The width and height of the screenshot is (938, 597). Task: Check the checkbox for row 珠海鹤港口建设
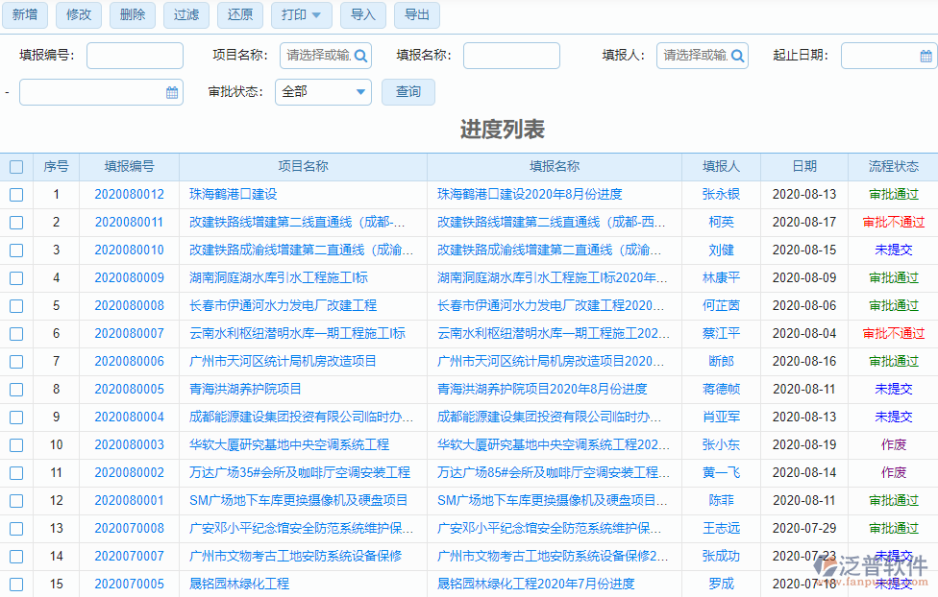point(15,194)
